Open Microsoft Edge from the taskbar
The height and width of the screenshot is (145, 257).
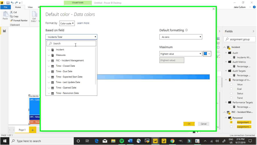(x=97, y=141)
